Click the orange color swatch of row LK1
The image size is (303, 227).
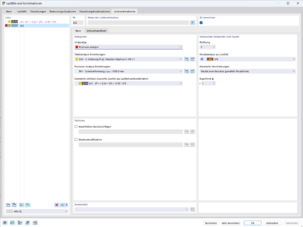tap(9, 22)
